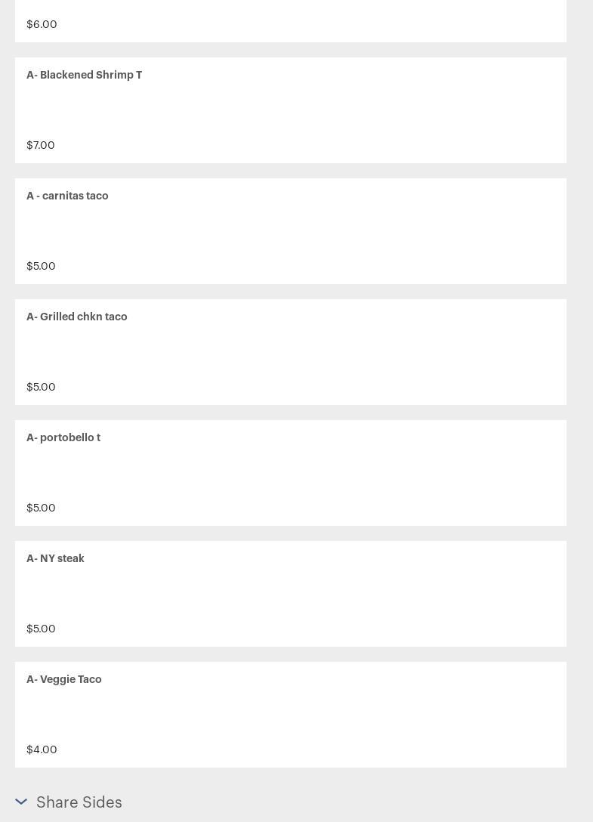
Task: Click the Share Sides section heading
Action: [79, 802]
